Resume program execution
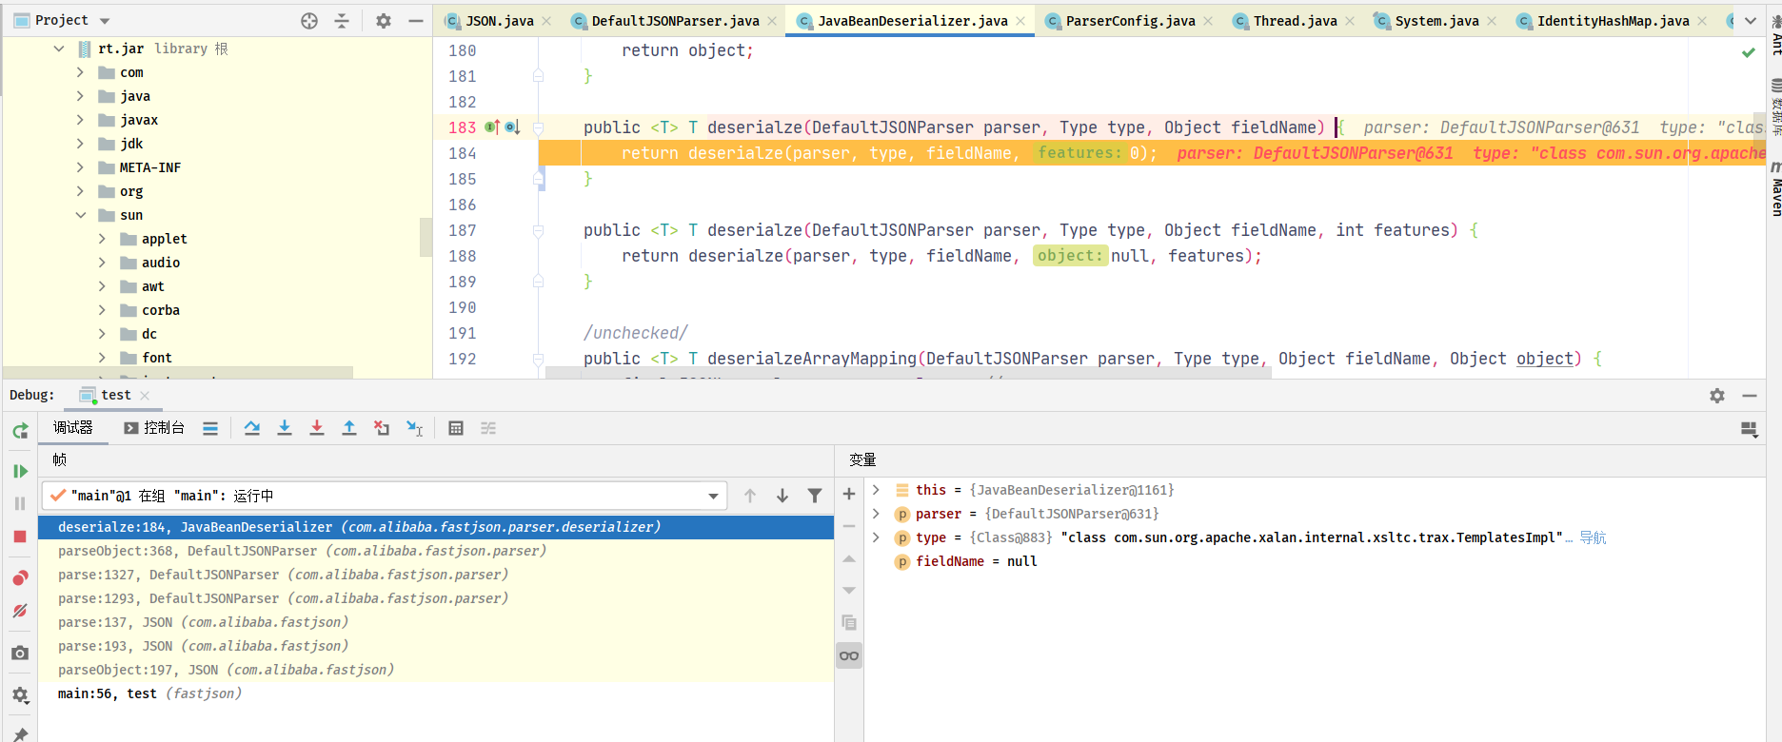Screen dimensions: 1782x742 tap(20, 471)
